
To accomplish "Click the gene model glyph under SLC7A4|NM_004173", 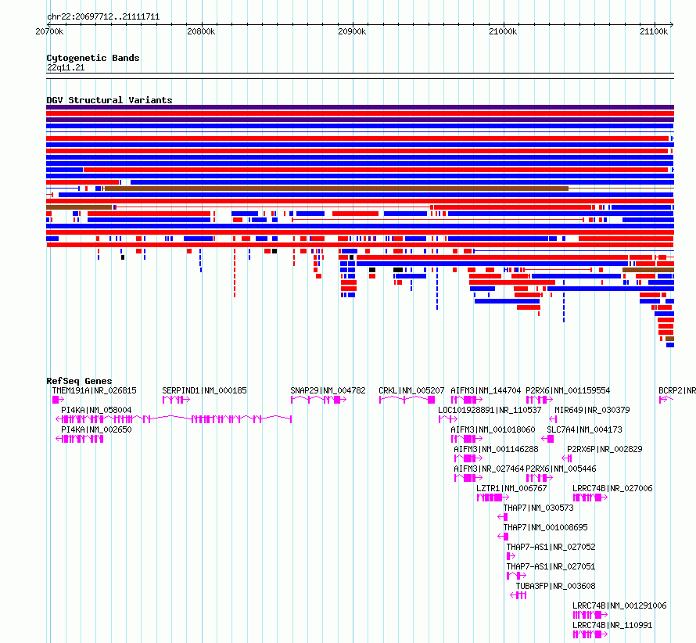I will tap(547, 439).
